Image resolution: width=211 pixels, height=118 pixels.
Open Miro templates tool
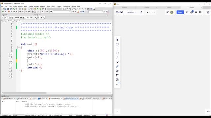[x=117, y=44]
